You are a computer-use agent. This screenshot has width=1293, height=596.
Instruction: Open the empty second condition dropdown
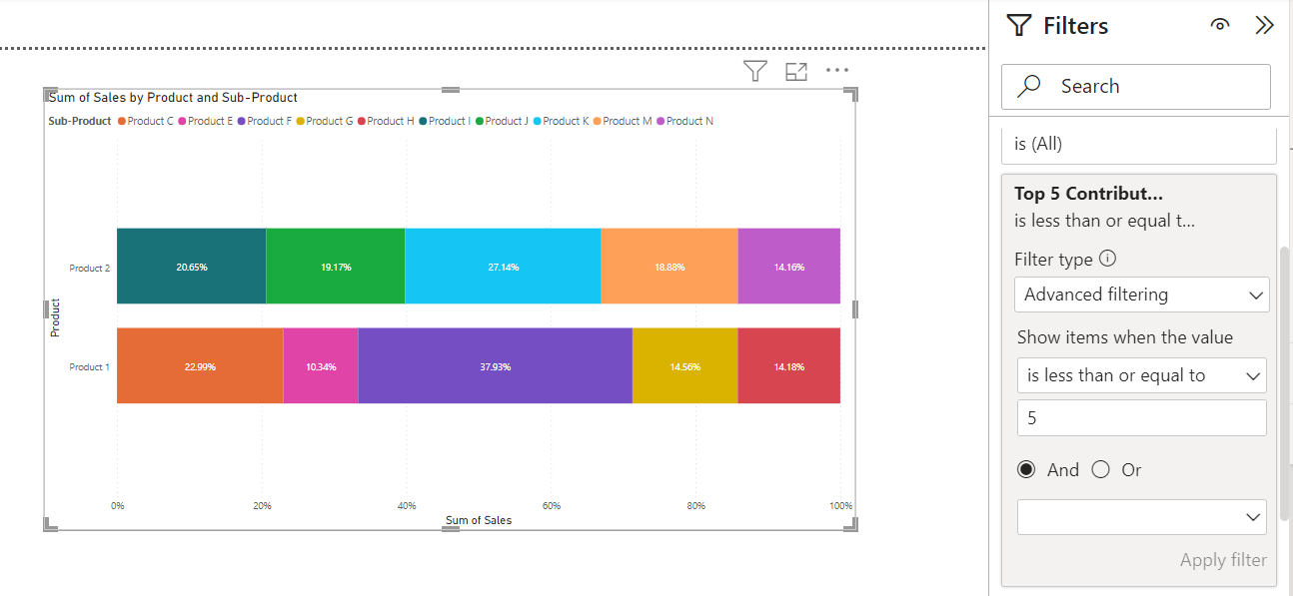1141,517
